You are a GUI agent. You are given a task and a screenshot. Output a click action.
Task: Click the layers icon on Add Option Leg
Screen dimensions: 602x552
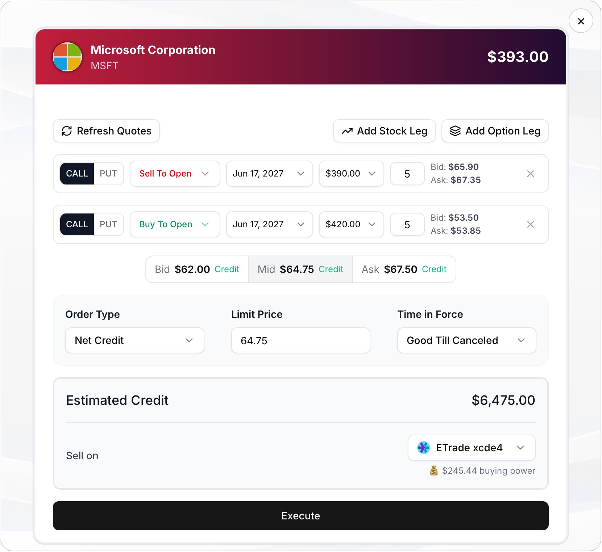click(x=455, y=131)
